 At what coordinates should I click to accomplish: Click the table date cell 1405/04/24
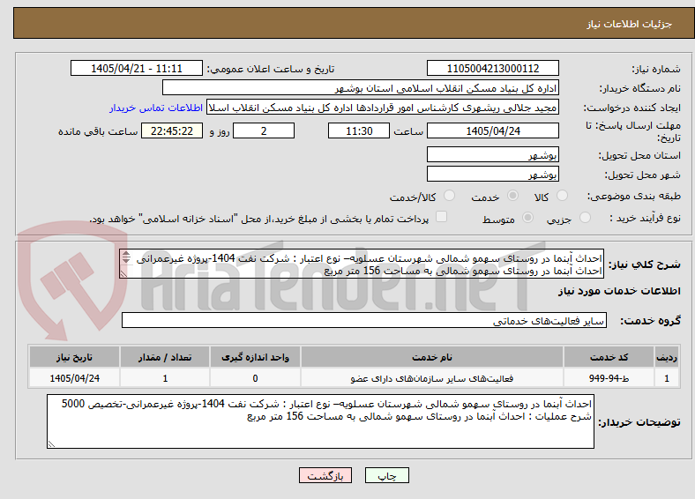tap(74, 378)
